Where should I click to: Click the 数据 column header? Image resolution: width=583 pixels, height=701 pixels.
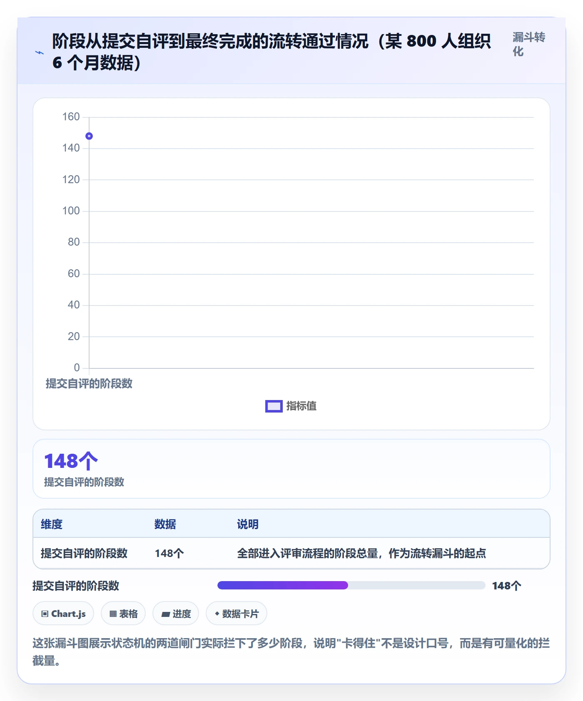tap(165, 524)
